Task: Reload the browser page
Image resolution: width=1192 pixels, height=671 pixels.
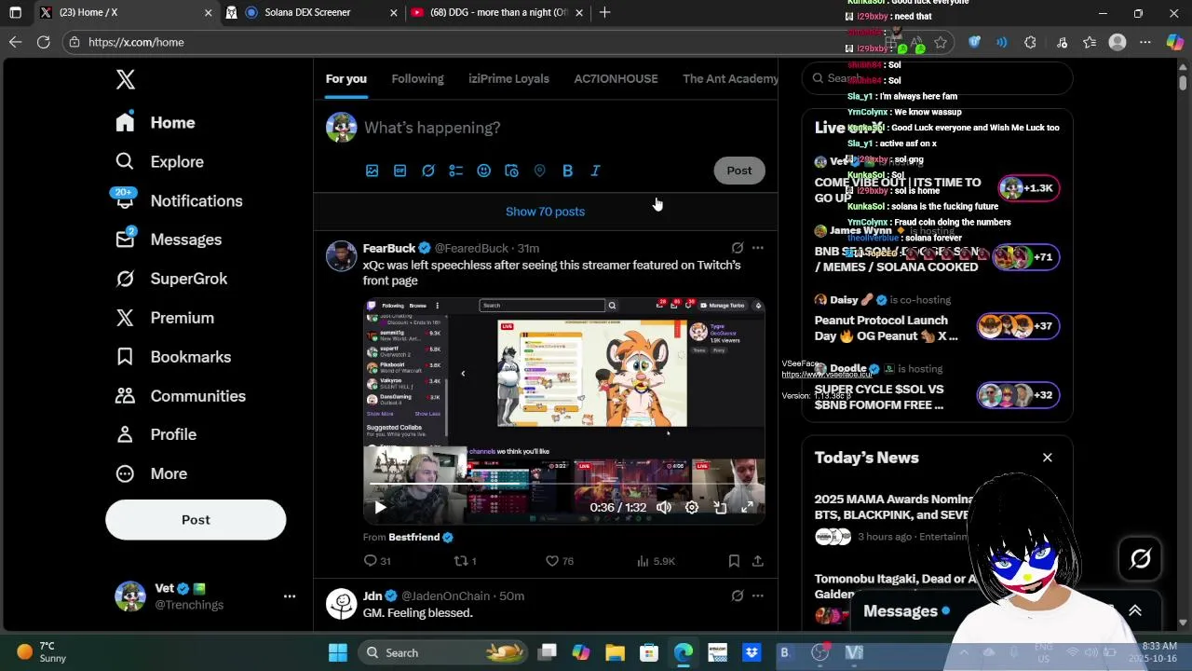Action: 43,42
